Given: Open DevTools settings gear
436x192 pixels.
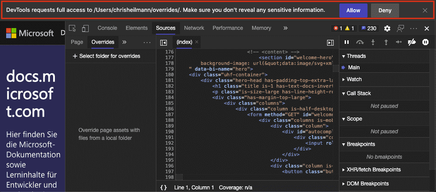Looking at the screenshot, I should click(387, 28).
